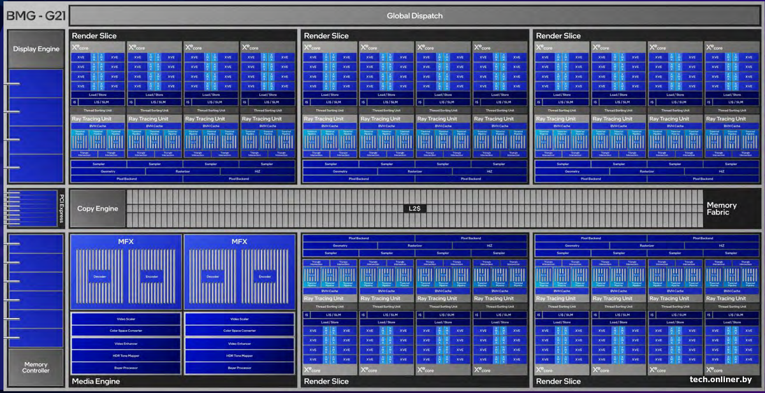Image resolution: width=765 pixels, height=393 pixels.
Task: Select Rasterizer in the top-middle Render Slice
Action: (415, 171)
